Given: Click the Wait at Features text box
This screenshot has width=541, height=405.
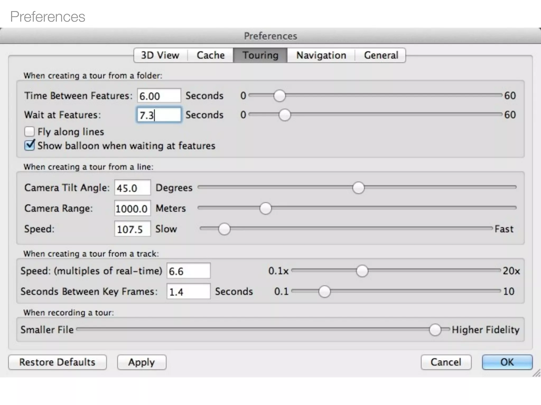Looking at the screenshot, I should (159, 115).
